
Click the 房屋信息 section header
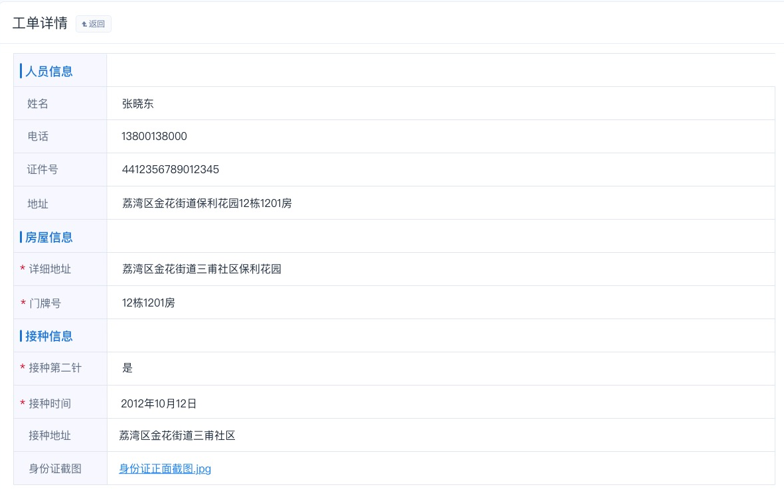point(49,238)
